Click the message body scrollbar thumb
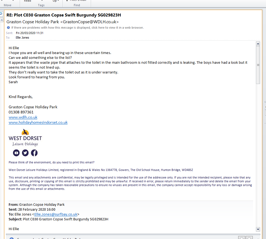The image size is (266, 239). click(258, 65)
